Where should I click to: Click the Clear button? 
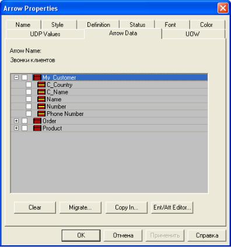pyautogui.click(x=35, y=207)
